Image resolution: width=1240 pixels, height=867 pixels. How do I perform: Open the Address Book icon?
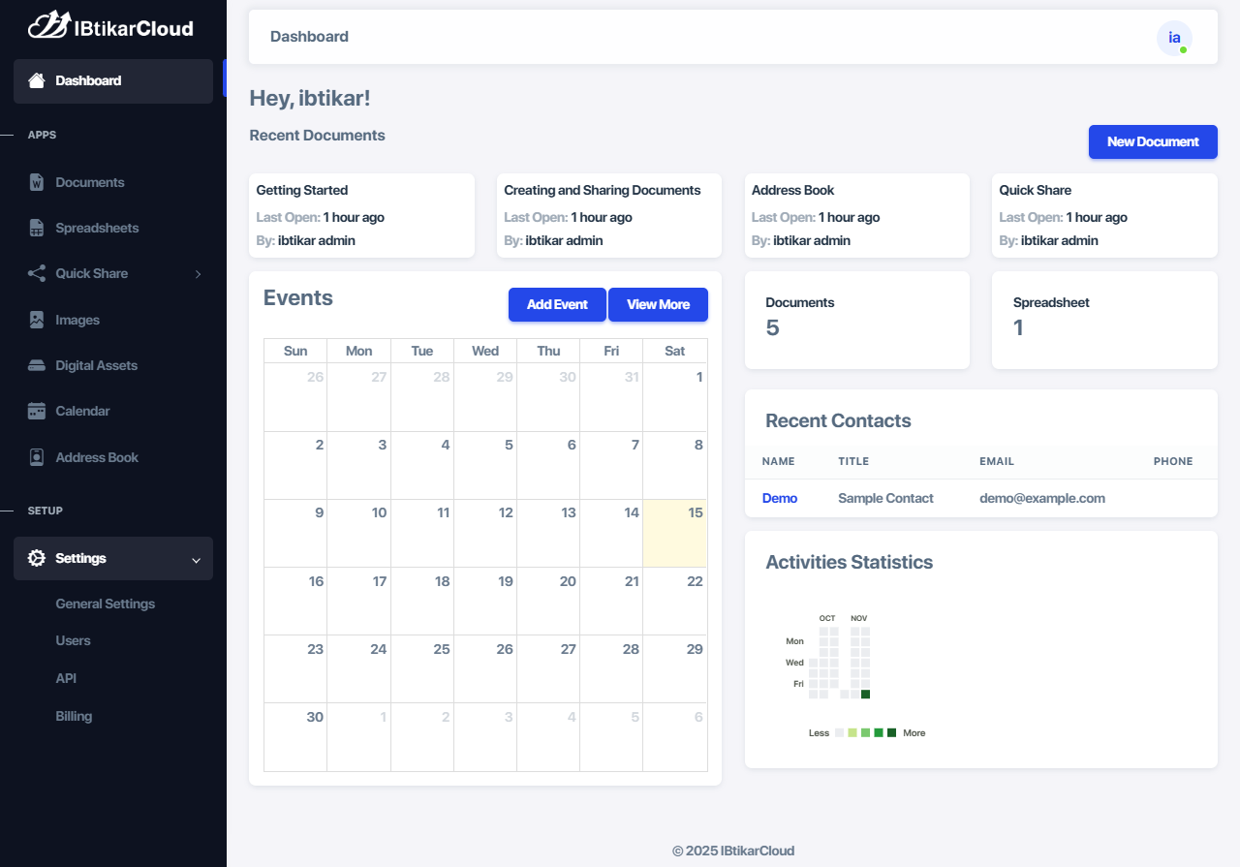pyautogui.click(x=36, y=456)
